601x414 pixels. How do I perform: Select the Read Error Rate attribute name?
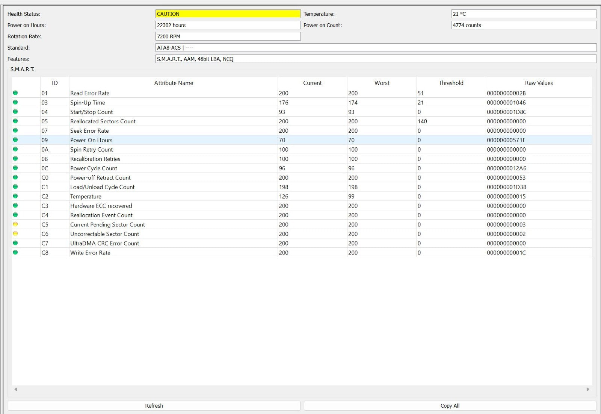point(90,93)
